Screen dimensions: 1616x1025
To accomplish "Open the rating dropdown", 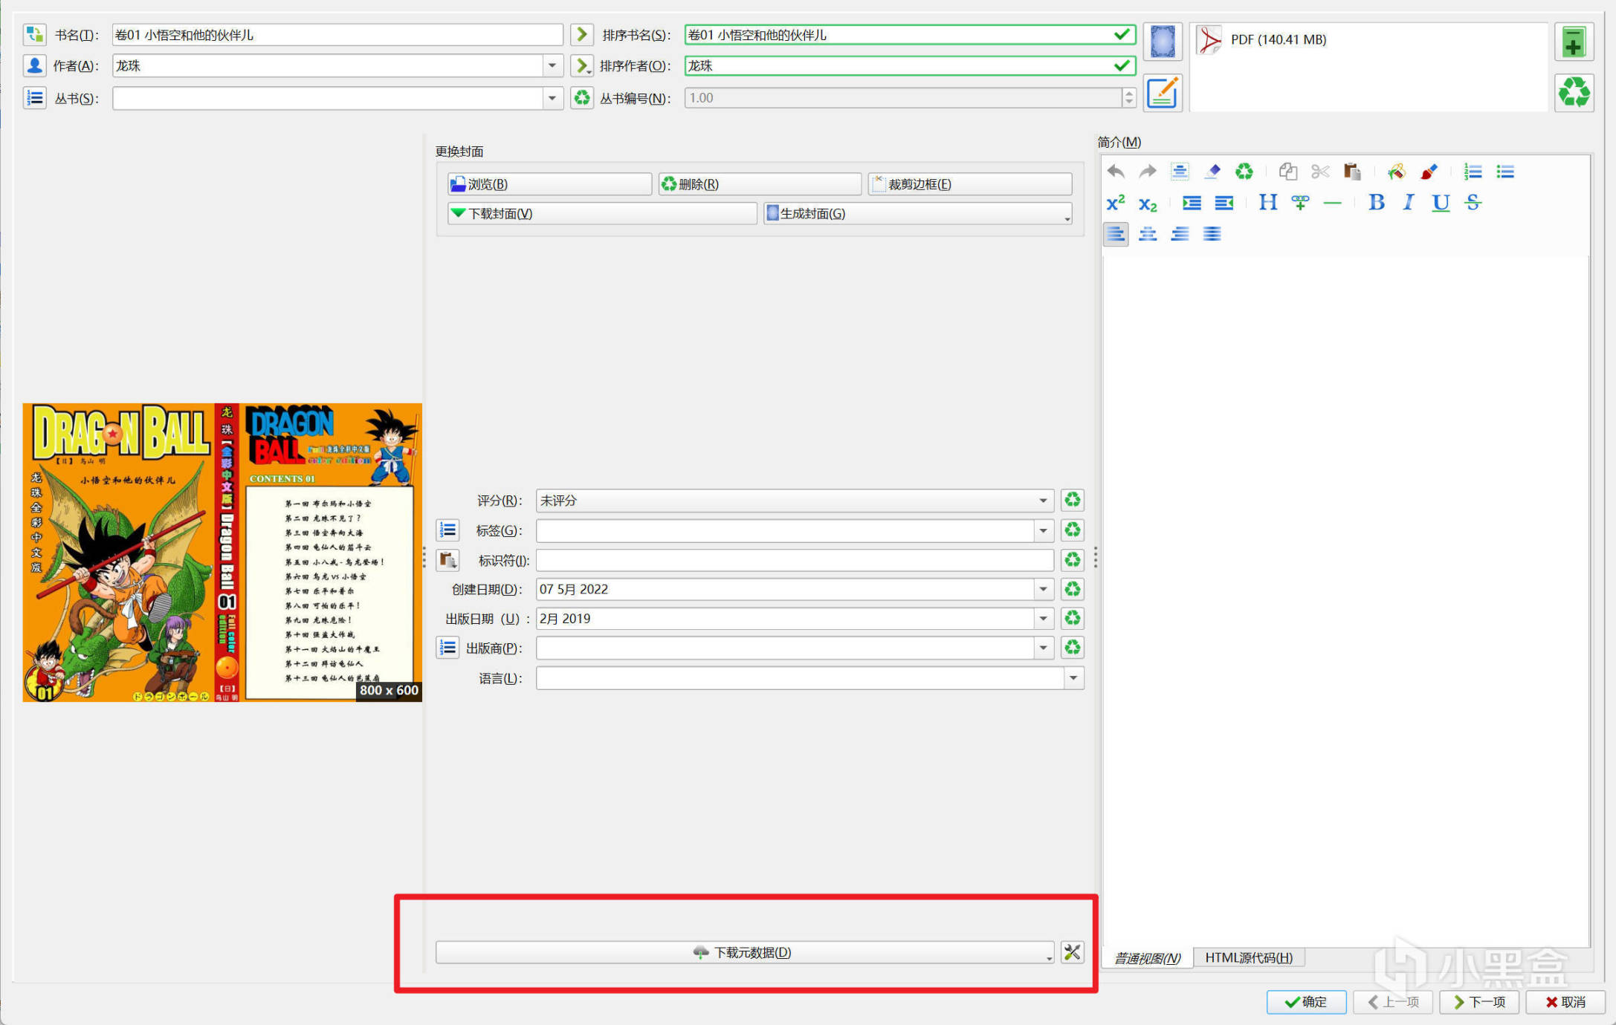I will pos(1042,501).
